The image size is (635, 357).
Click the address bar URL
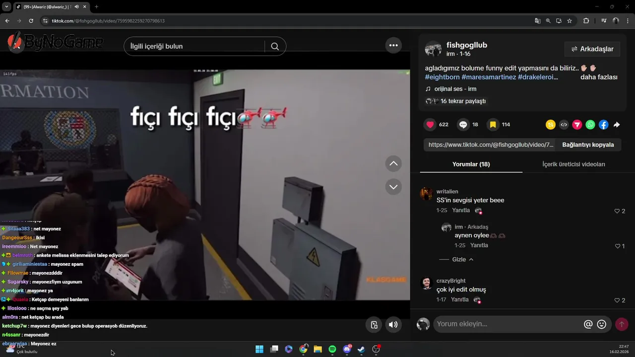click(x=108, y=21)
